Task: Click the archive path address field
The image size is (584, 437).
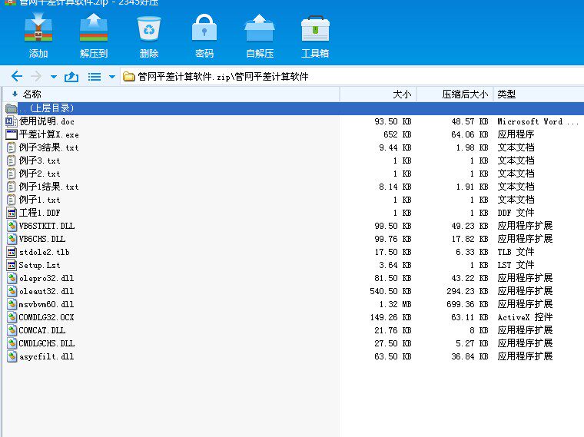Action: pyautogui.click(x=352, y=76)
